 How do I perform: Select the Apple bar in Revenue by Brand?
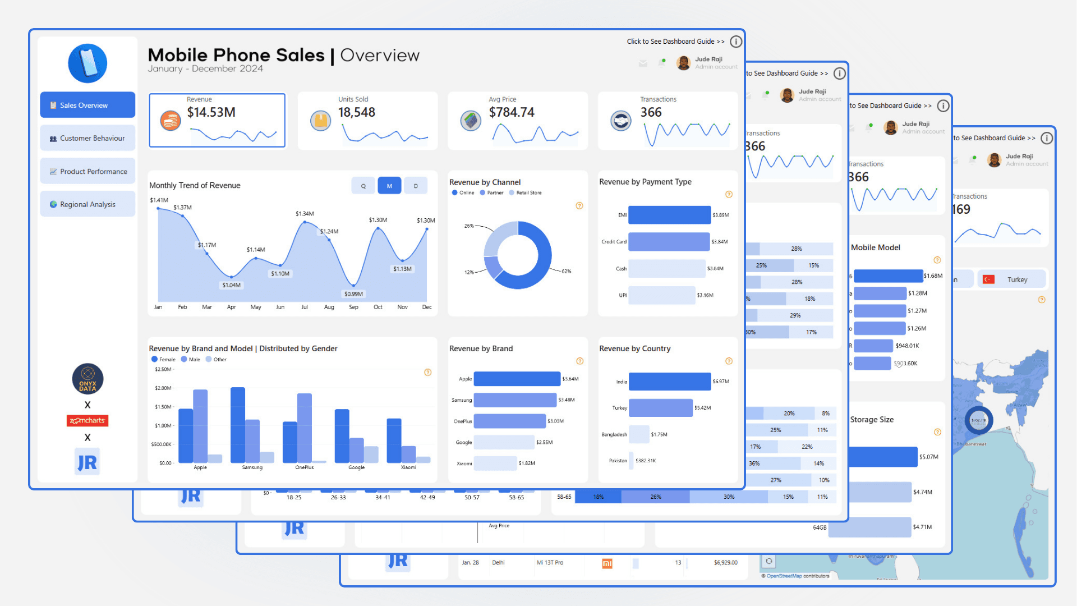(x=517, y=379)
